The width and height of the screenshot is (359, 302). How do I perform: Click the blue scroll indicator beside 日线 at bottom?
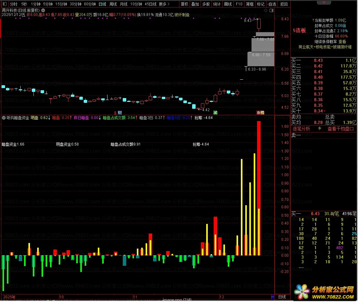pyautogui.click(x=272, y=297)
